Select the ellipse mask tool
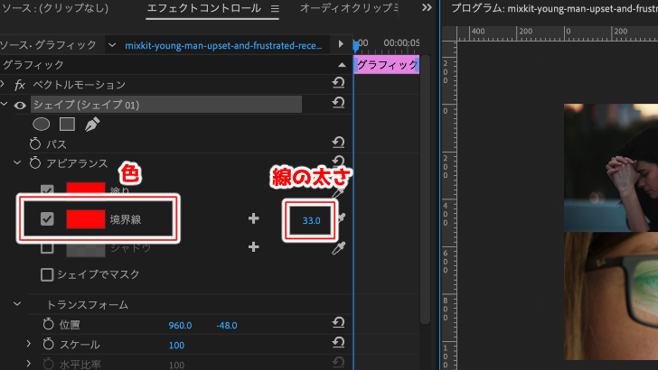Viewport: 658px width, 370px height. coord(42,124)
